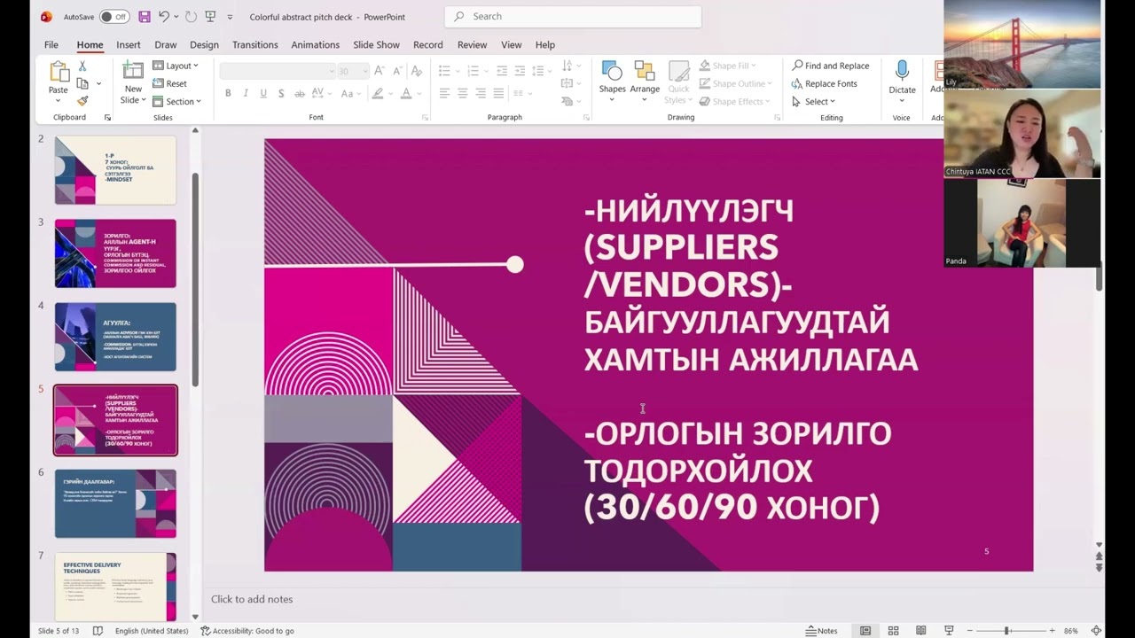1135x638 pixels.
Task: Click the Cut scissors icon
Action: pos(82,66)
